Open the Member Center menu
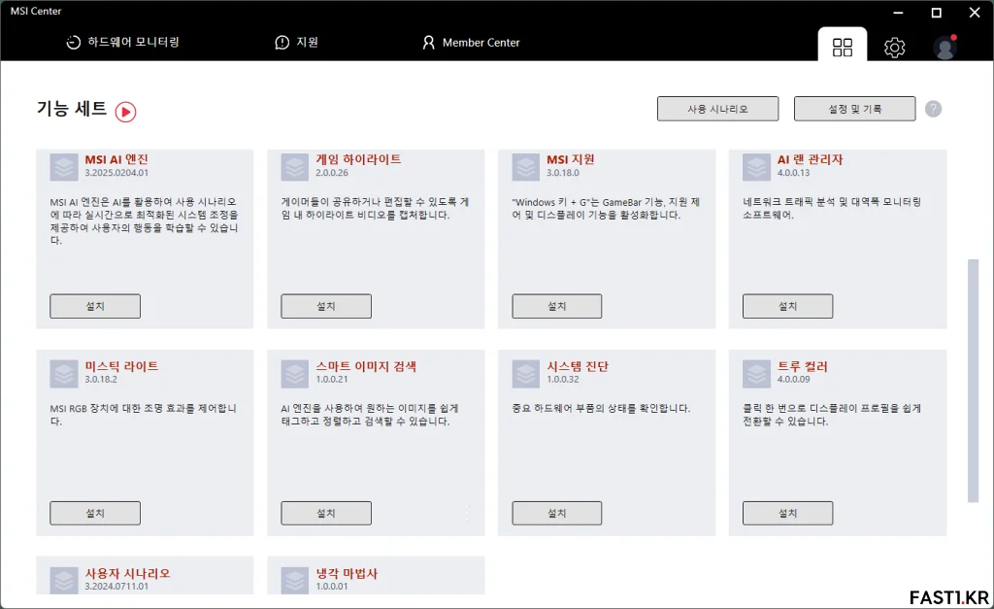Image resolution: width=994 pixels, height=609 pixels. pos(471,43)
